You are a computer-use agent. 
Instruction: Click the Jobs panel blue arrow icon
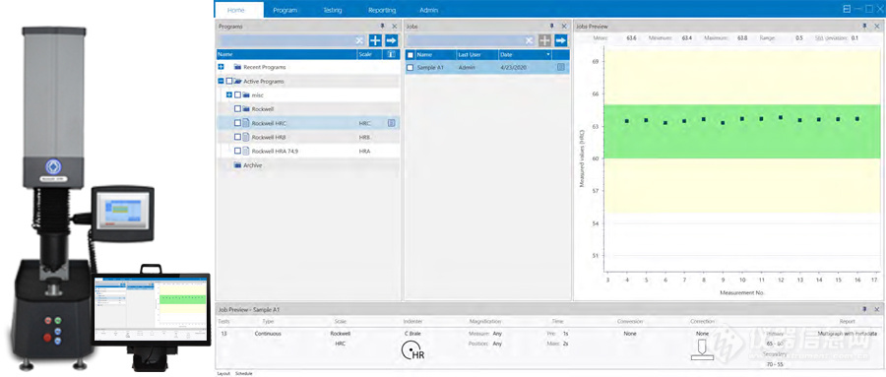point(560,40)
